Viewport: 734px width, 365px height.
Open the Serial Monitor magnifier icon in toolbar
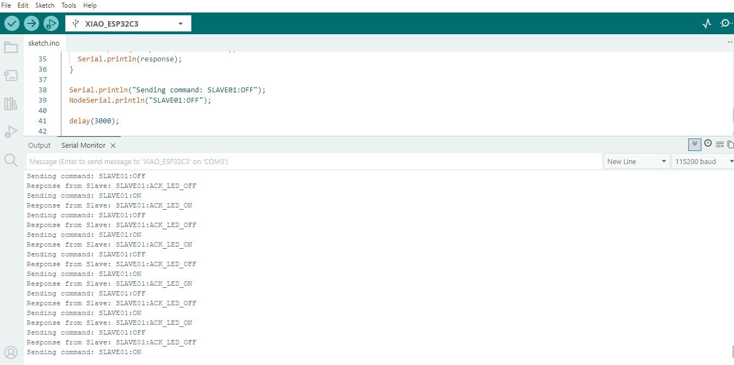(726, 23)
